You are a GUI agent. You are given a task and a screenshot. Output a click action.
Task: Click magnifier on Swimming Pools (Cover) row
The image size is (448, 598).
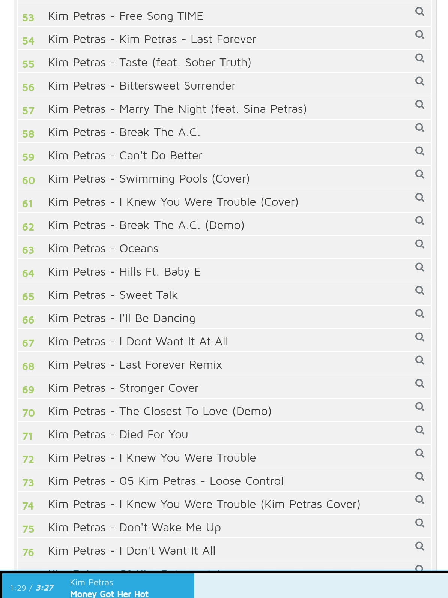pyautogui.click(x=420, y=174)
